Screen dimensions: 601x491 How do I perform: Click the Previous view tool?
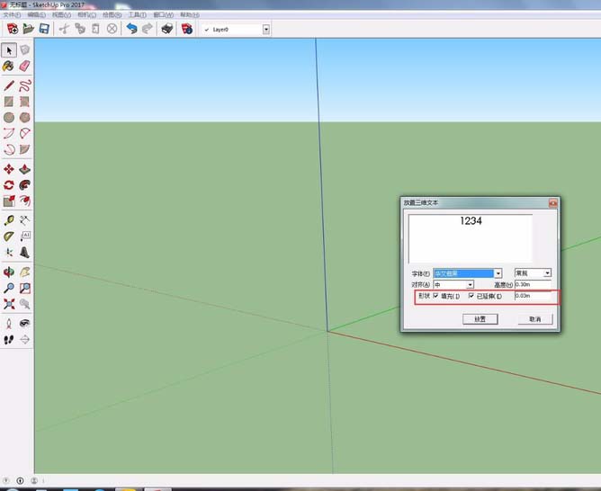24,304
